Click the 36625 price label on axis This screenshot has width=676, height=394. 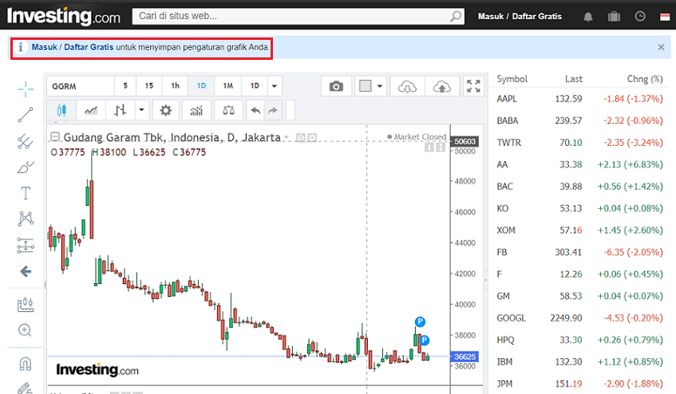(x=465, y=357)
